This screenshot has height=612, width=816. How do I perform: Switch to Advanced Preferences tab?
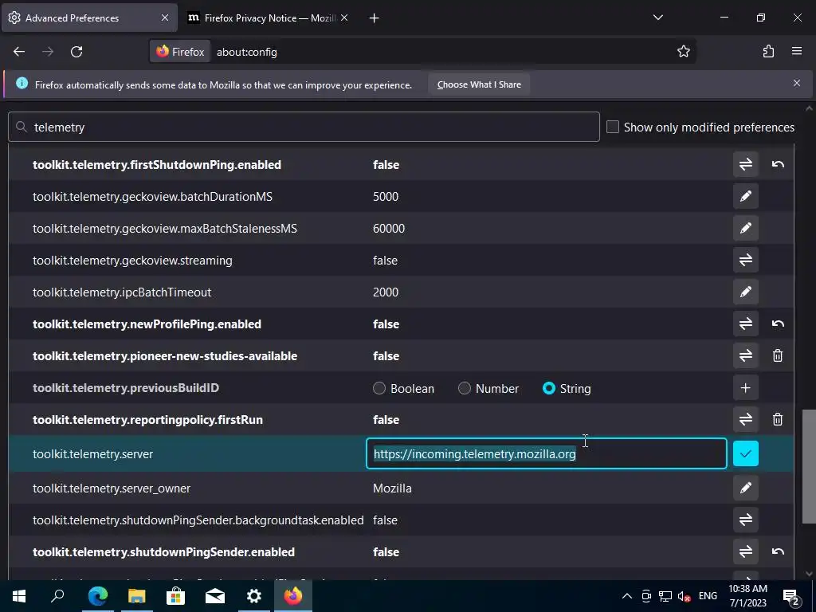[x=89, y=18]
